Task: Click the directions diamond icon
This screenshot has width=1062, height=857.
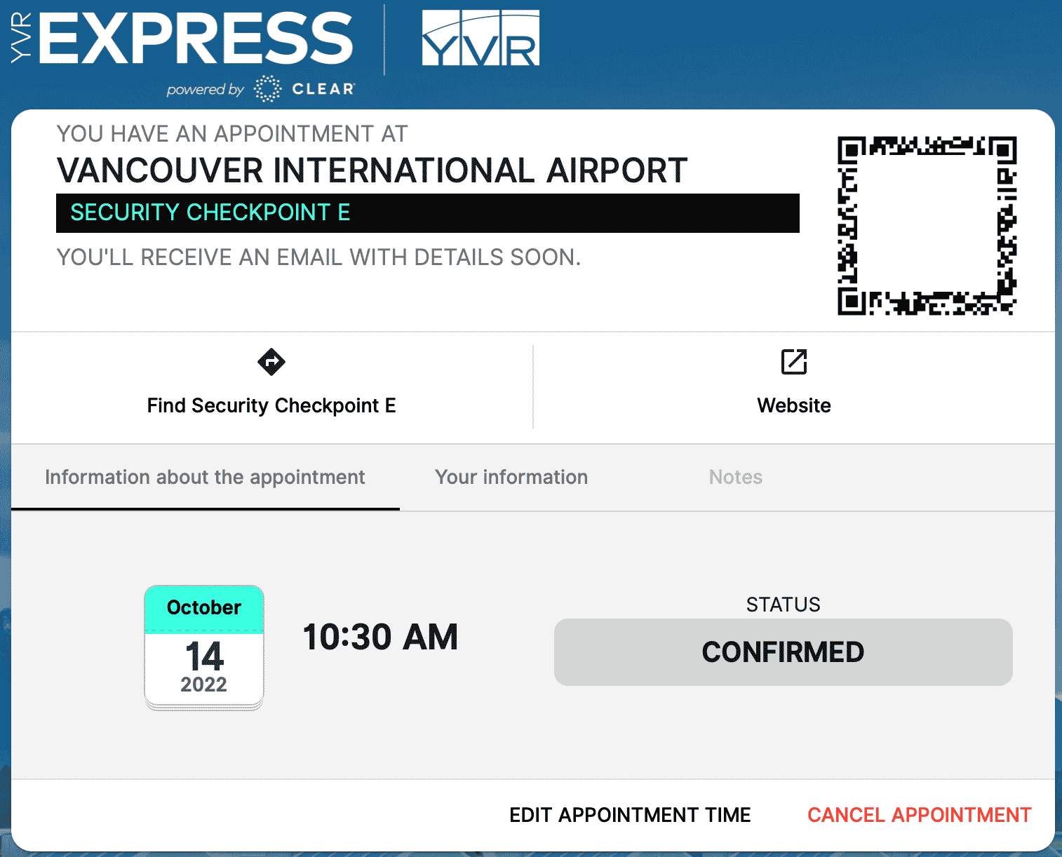Action: coord(271,362)
